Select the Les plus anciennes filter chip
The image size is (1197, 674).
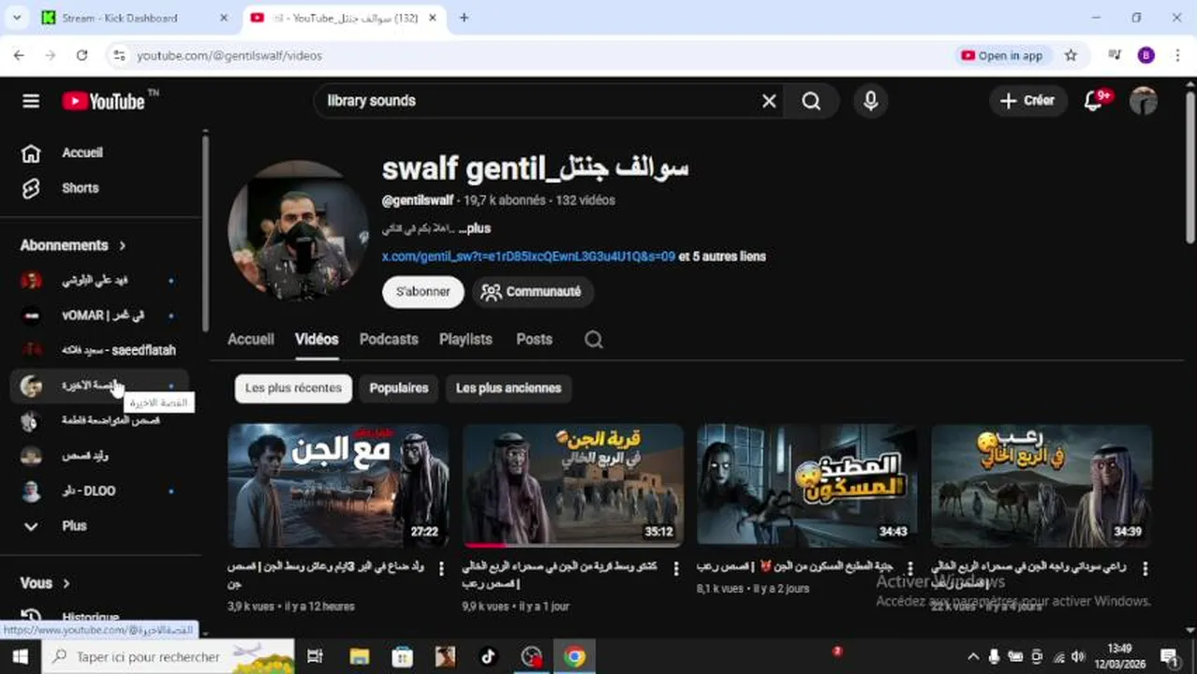click(x=509, y=388)
